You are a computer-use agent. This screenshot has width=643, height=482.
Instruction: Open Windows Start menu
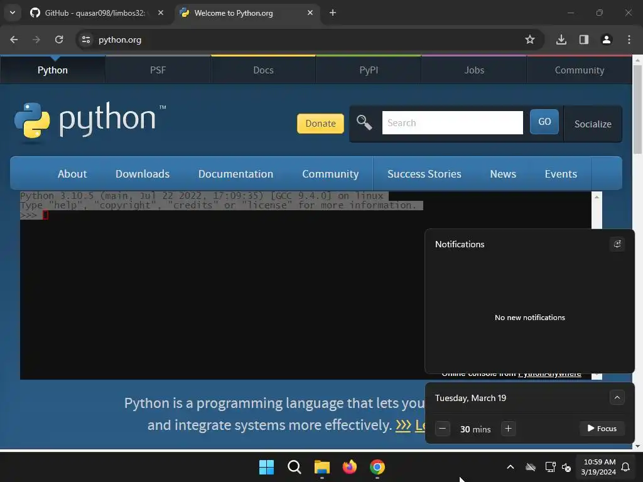[266, 467]
